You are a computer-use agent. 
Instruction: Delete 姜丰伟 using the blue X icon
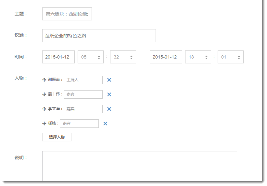coord(109,94)
